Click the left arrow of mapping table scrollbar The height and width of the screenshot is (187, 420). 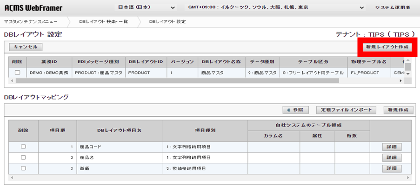point(12,177)
